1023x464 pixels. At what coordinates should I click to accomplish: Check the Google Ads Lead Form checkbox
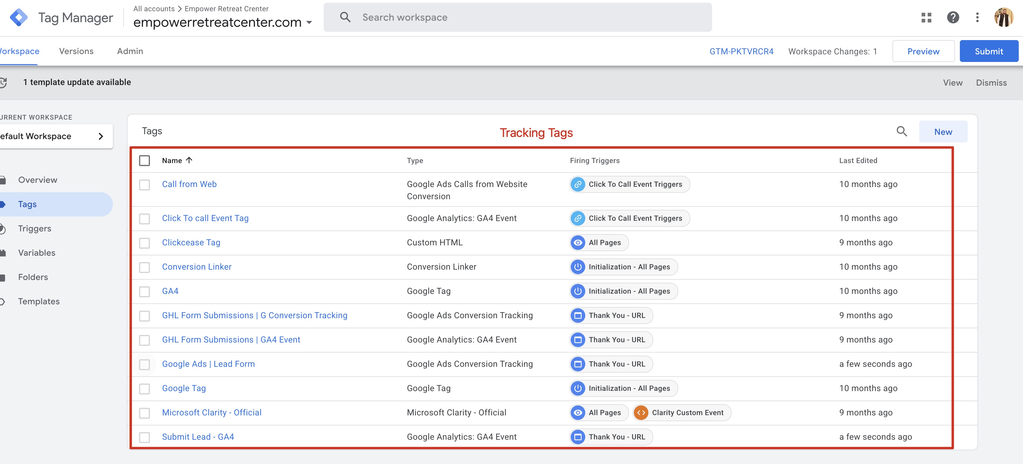click(144, 365)
